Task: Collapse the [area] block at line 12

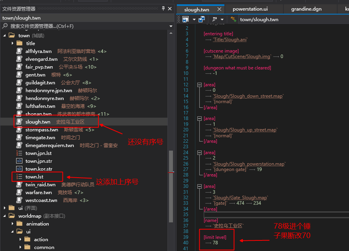Action: click(199, 85)
